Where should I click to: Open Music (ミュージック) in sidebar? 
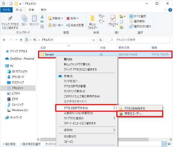(x=15, y=105)
